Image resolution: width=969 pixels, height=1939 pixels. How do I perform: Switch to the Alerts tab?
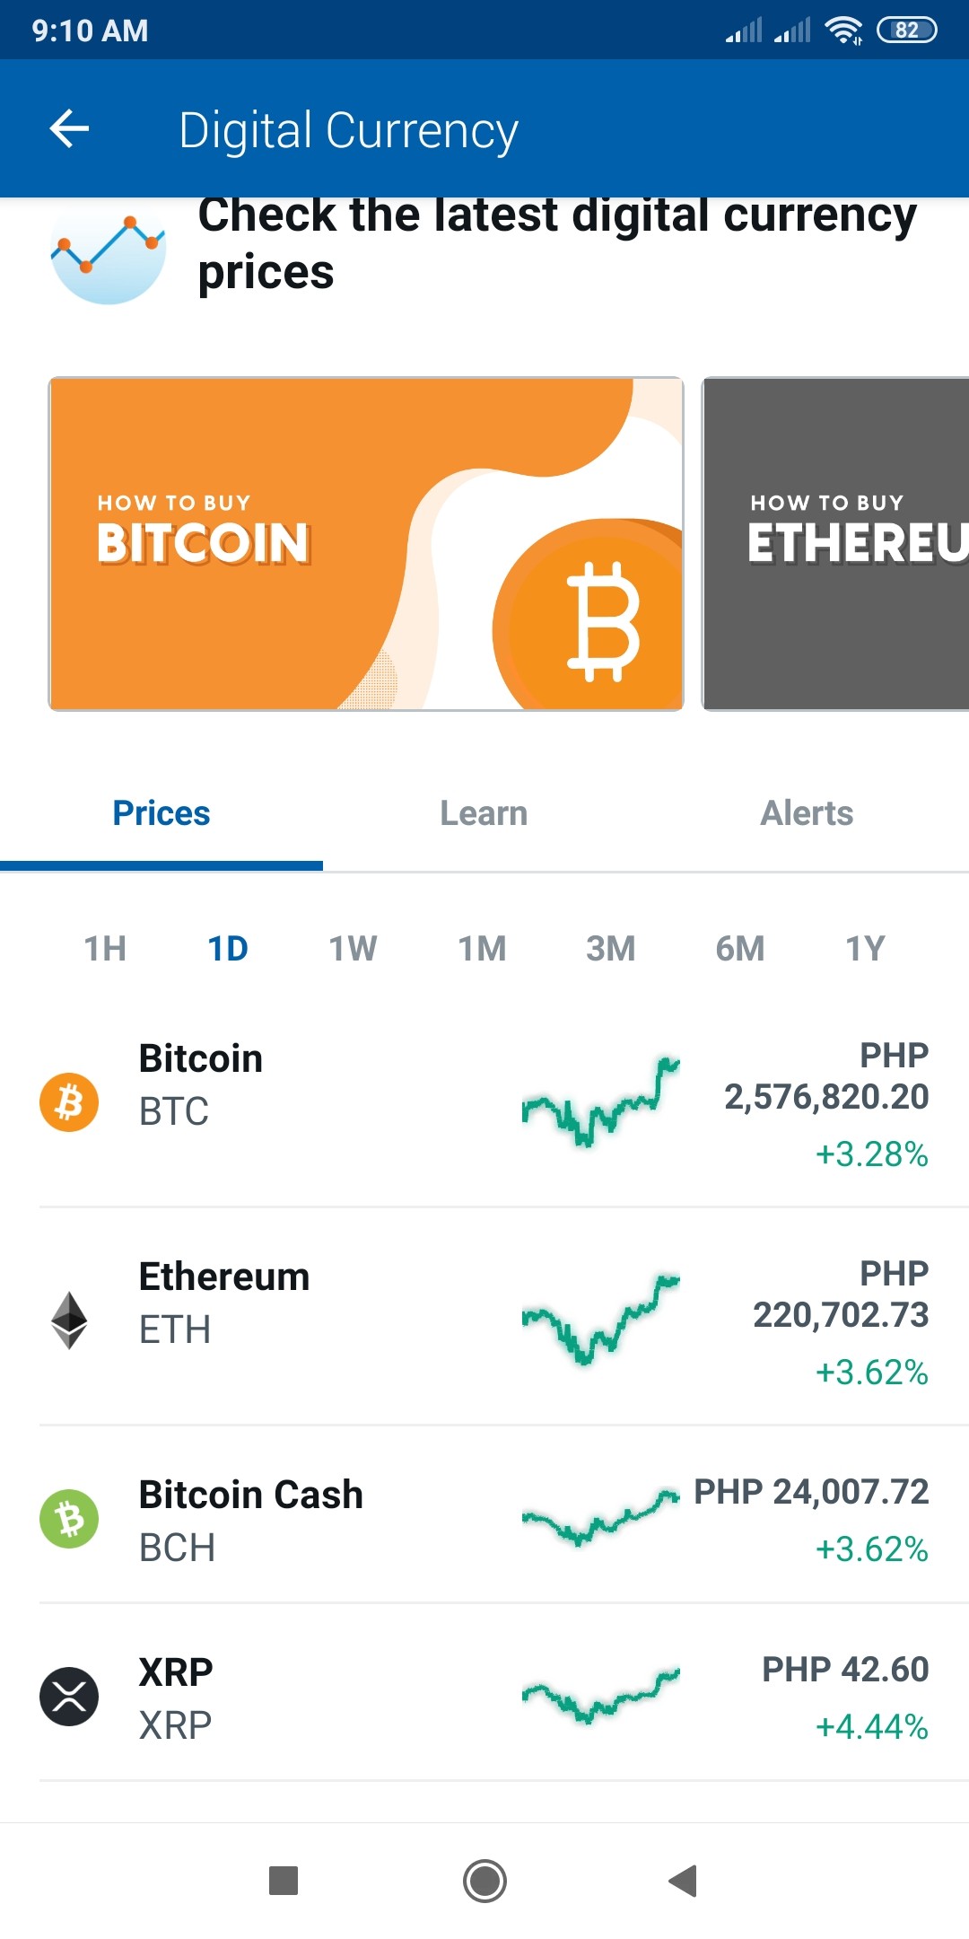pyautogui.click(x=807, y=813)
